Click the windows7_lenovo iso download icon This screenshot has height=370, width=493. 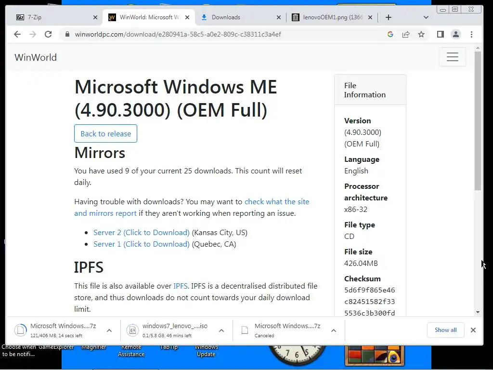tap(132, 330)
